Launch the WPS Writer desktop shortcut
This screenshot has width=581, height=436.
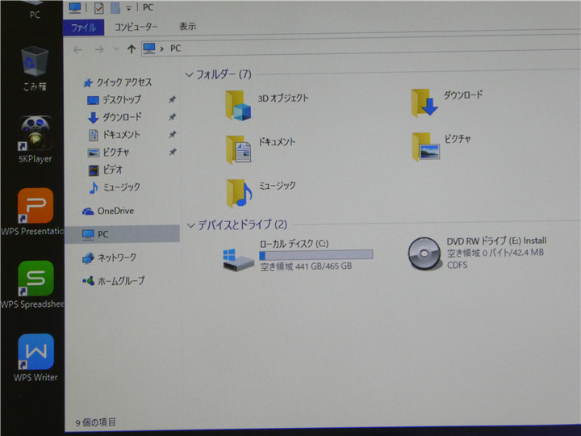tap(36, 358)
